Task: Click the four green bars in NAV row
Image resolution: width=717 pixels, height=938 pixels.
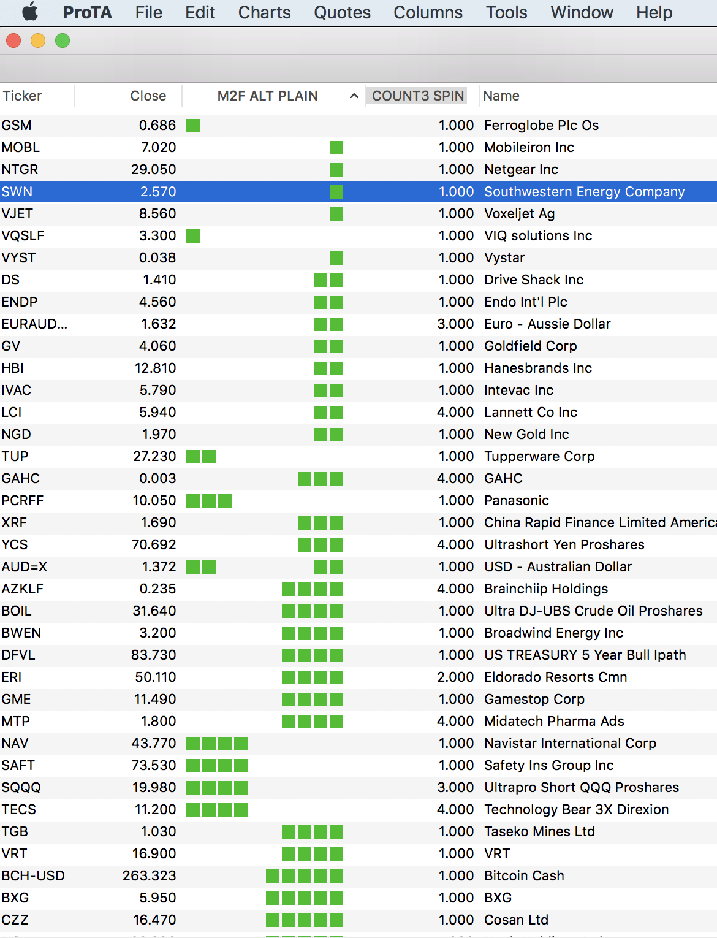Action: tap(217, 744)
